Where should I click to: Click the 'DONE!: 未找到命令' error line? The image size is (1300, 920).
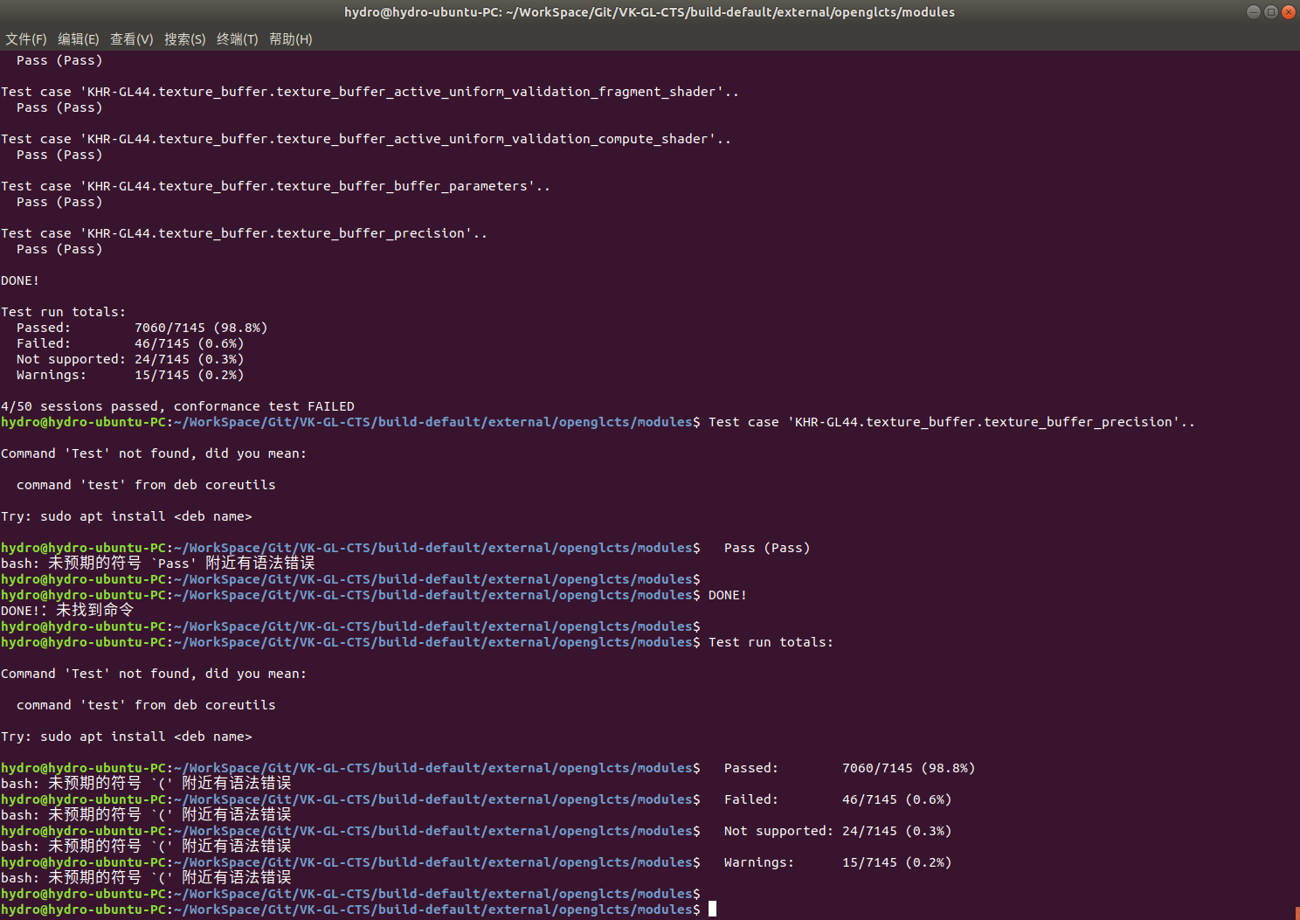(x=67, y=611)
